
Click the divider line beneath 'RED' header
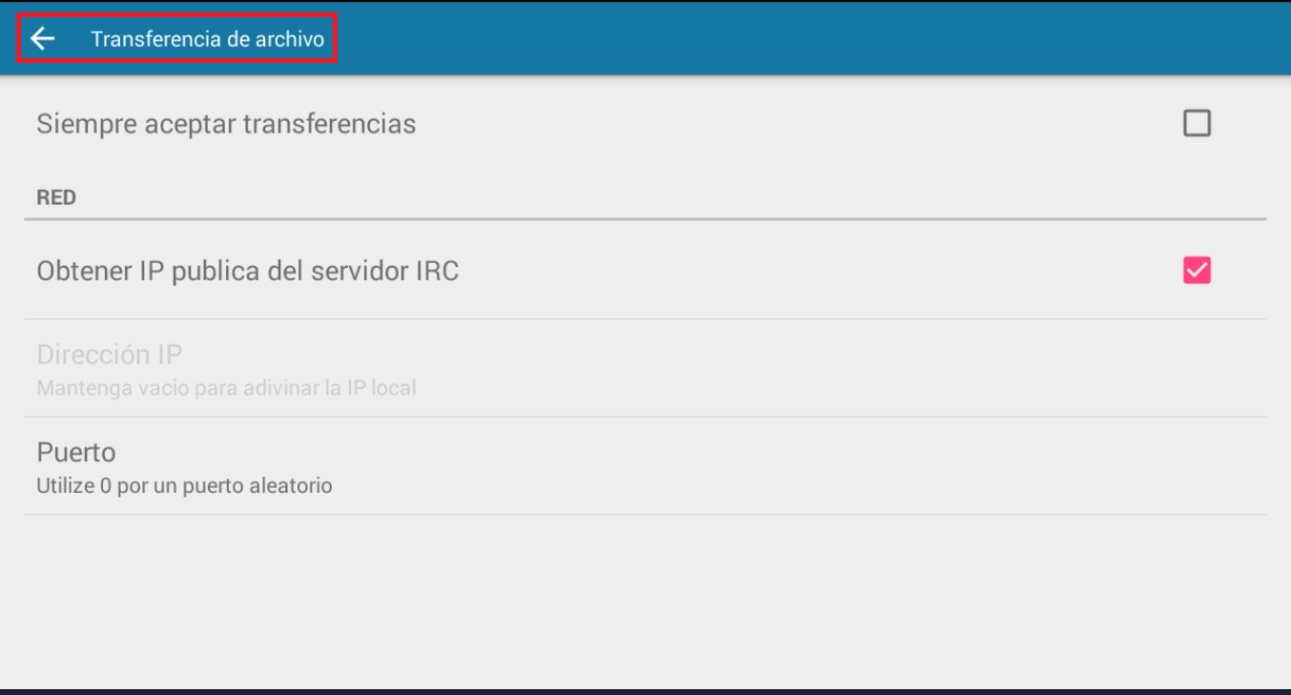coord(645,219)
